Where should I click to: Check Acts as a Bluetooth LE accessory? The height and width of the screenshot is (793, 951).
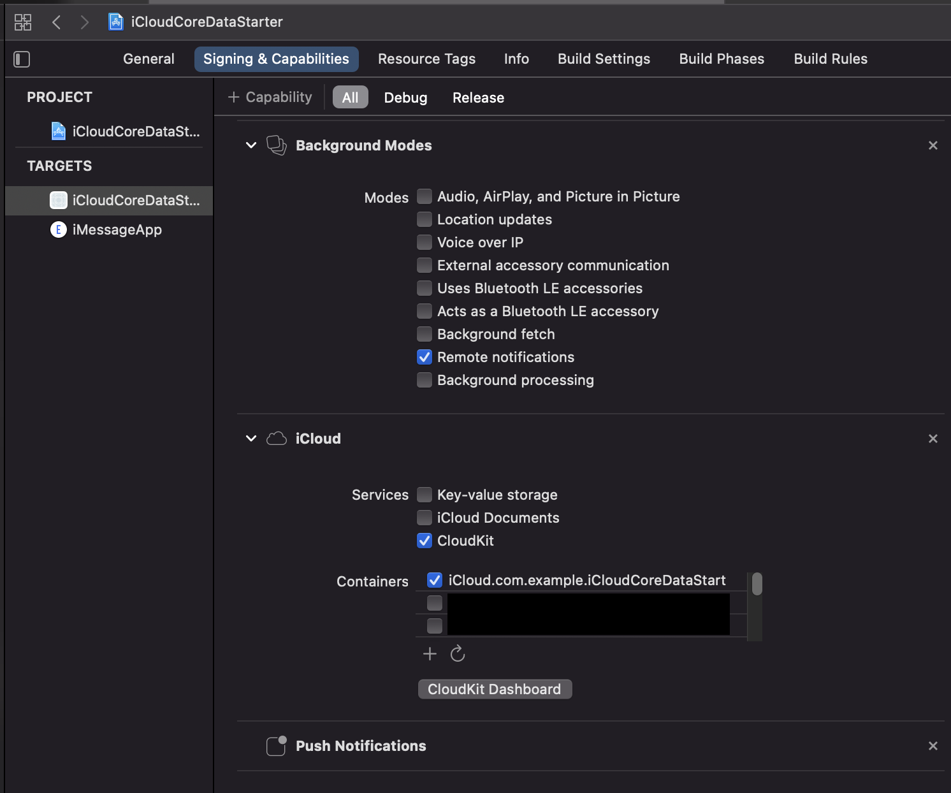click(425, 311)
